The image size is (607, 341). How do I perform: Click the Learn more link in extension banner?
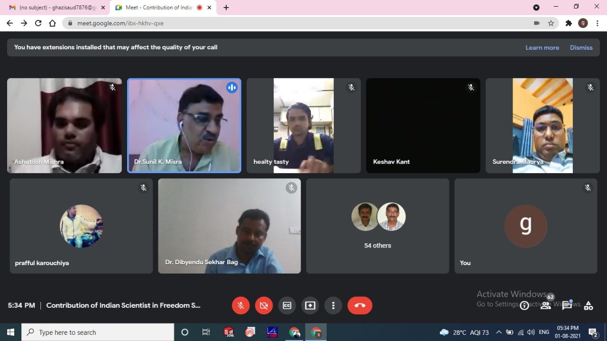(x=542, y=47)
